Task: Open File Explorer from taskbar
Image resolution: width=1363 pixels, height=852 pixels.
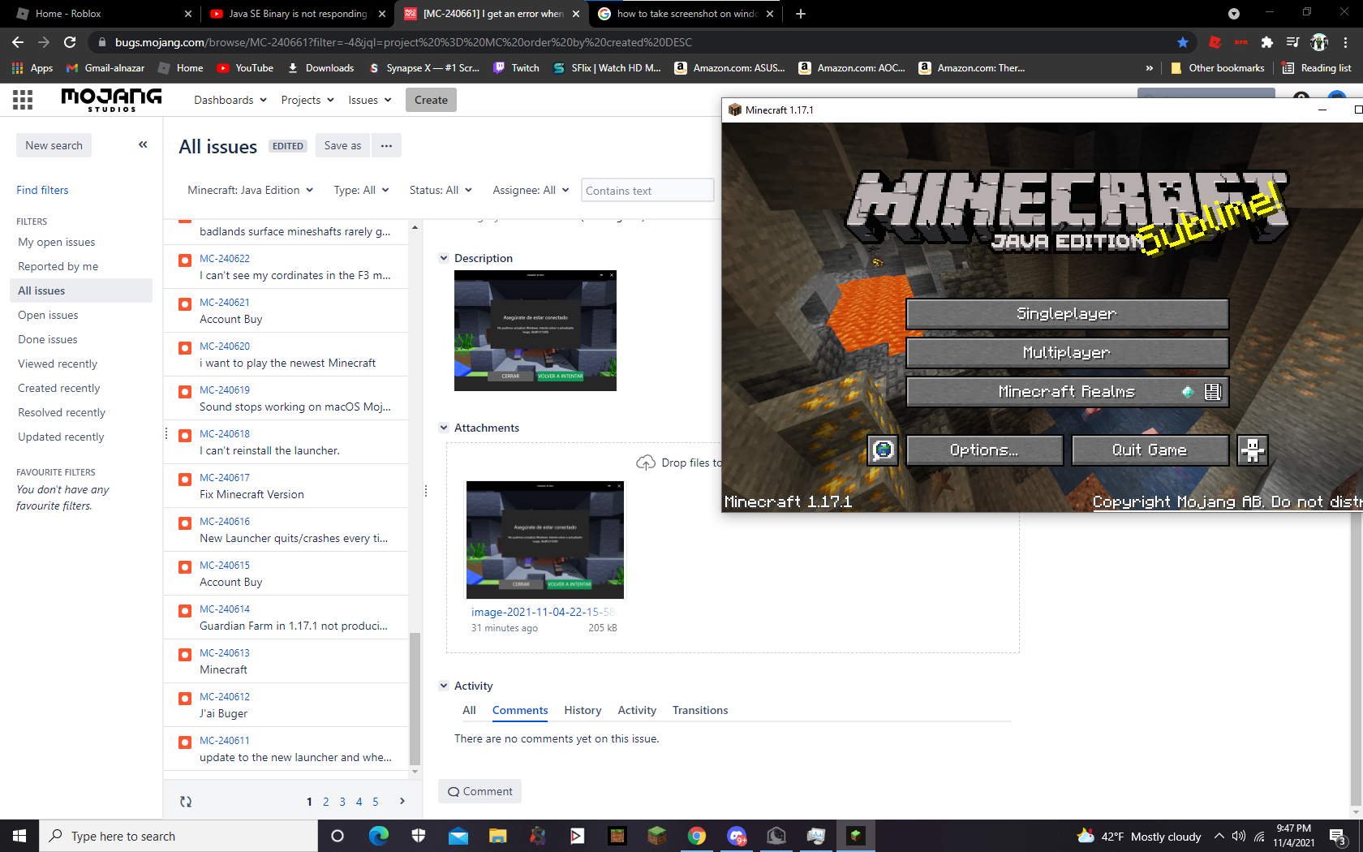Action: (497, 836)
